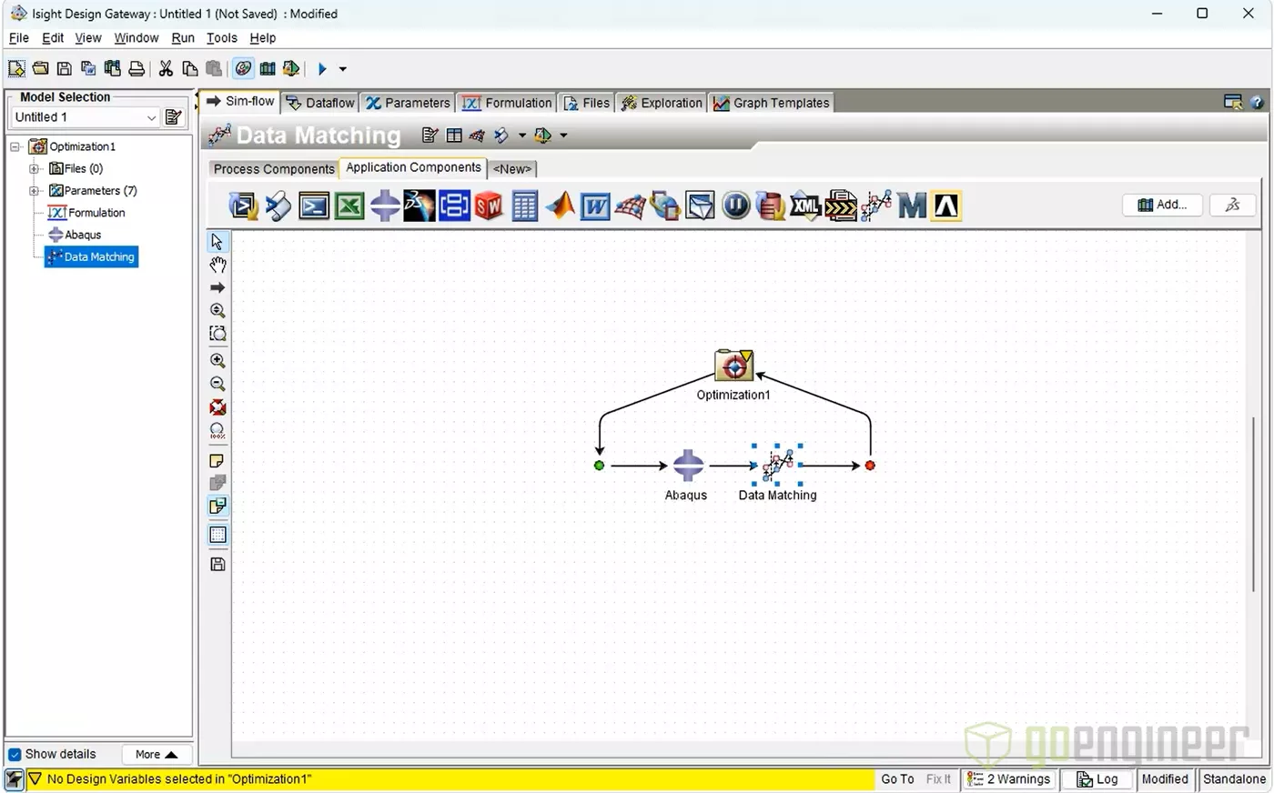The height and width of the screenshot is (793, 1274).
Task: Open the Log panel from the status bar
Action: click(x=1097, y=779)
